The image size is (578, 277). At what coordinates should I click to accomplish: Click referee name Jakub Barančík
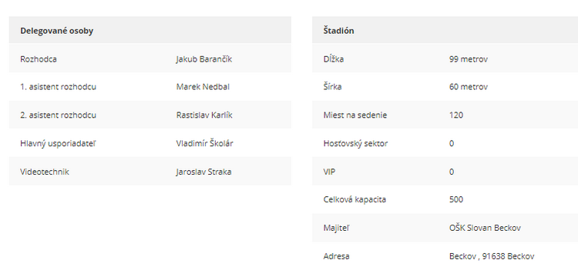pos(204,58)
